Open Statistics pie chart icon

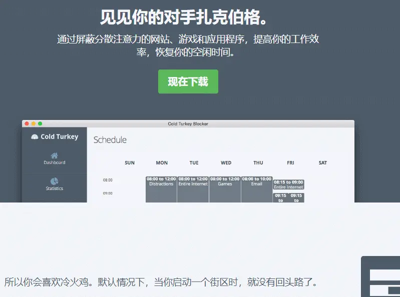click(55, 181)
